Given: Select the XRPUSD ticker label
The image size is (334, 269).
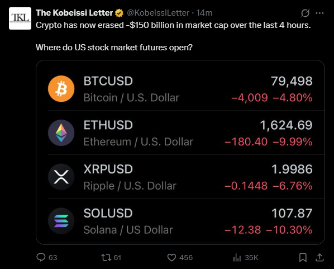Looking at the screenshot, I should 108,169.
